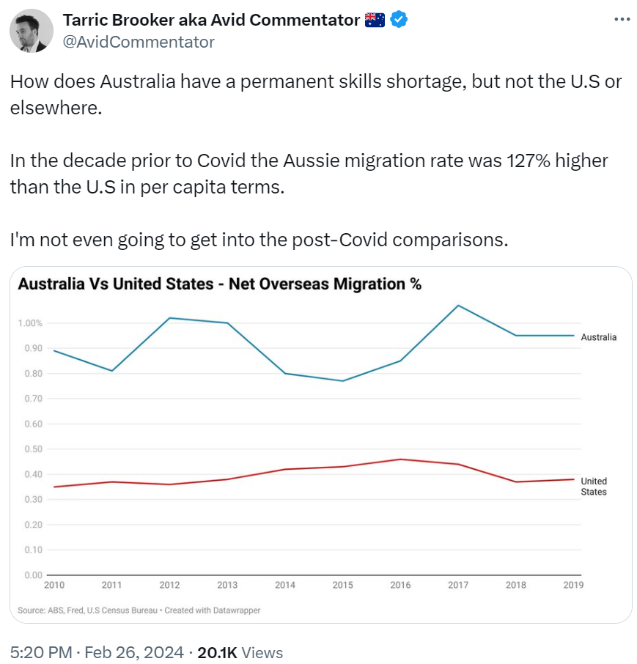Click the 2010 x-axis label
This screenshot has width=637, height=664.
click(x=54, y=586)
